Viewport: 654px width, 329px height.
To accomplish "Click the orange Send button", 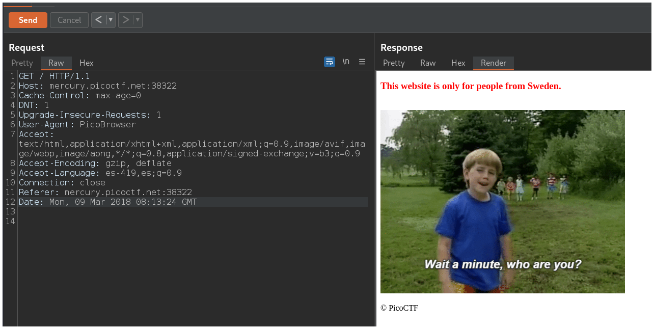I will 28,20.
